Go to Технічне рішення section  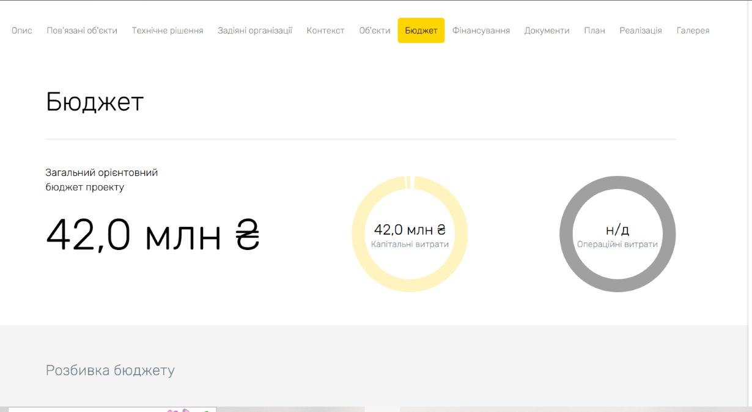(x=168, y=31)
